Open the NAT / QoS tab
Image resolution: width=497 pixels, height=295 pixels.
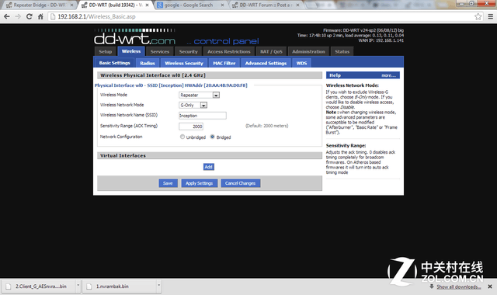click(x=271, y=52)
